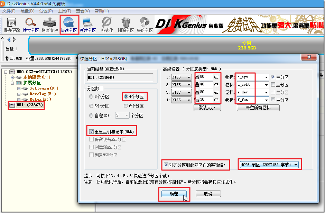Open partition 4 NTFS file system dropdown
This screenshot has width=325, height=213.
pyautogui.click(x=182, y=100)
